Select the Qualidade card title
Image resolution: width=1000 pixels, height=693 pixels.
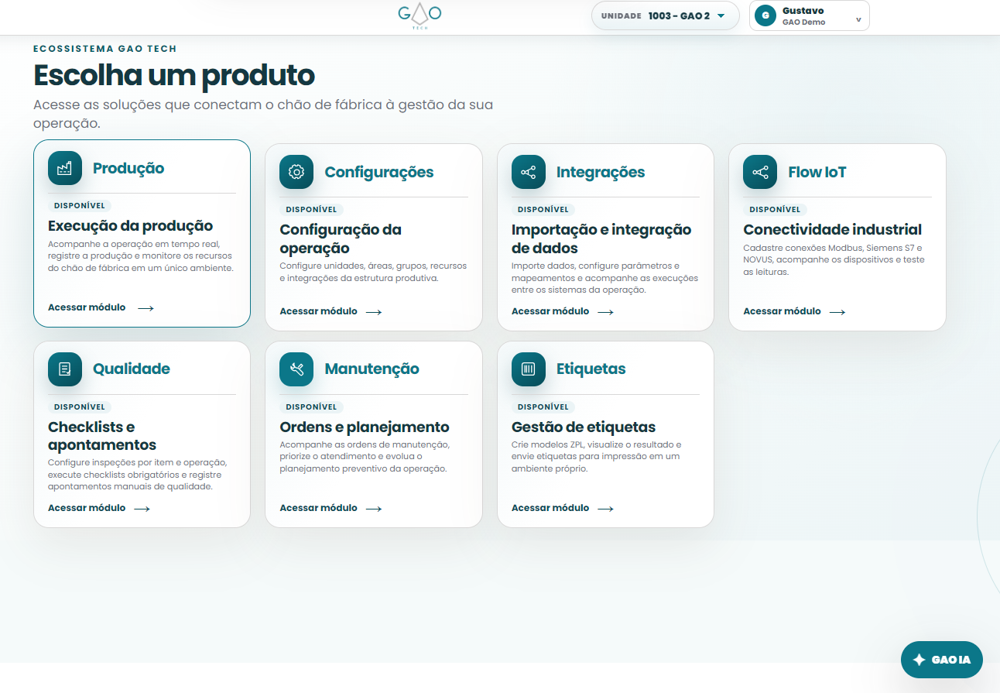point(132,369)
